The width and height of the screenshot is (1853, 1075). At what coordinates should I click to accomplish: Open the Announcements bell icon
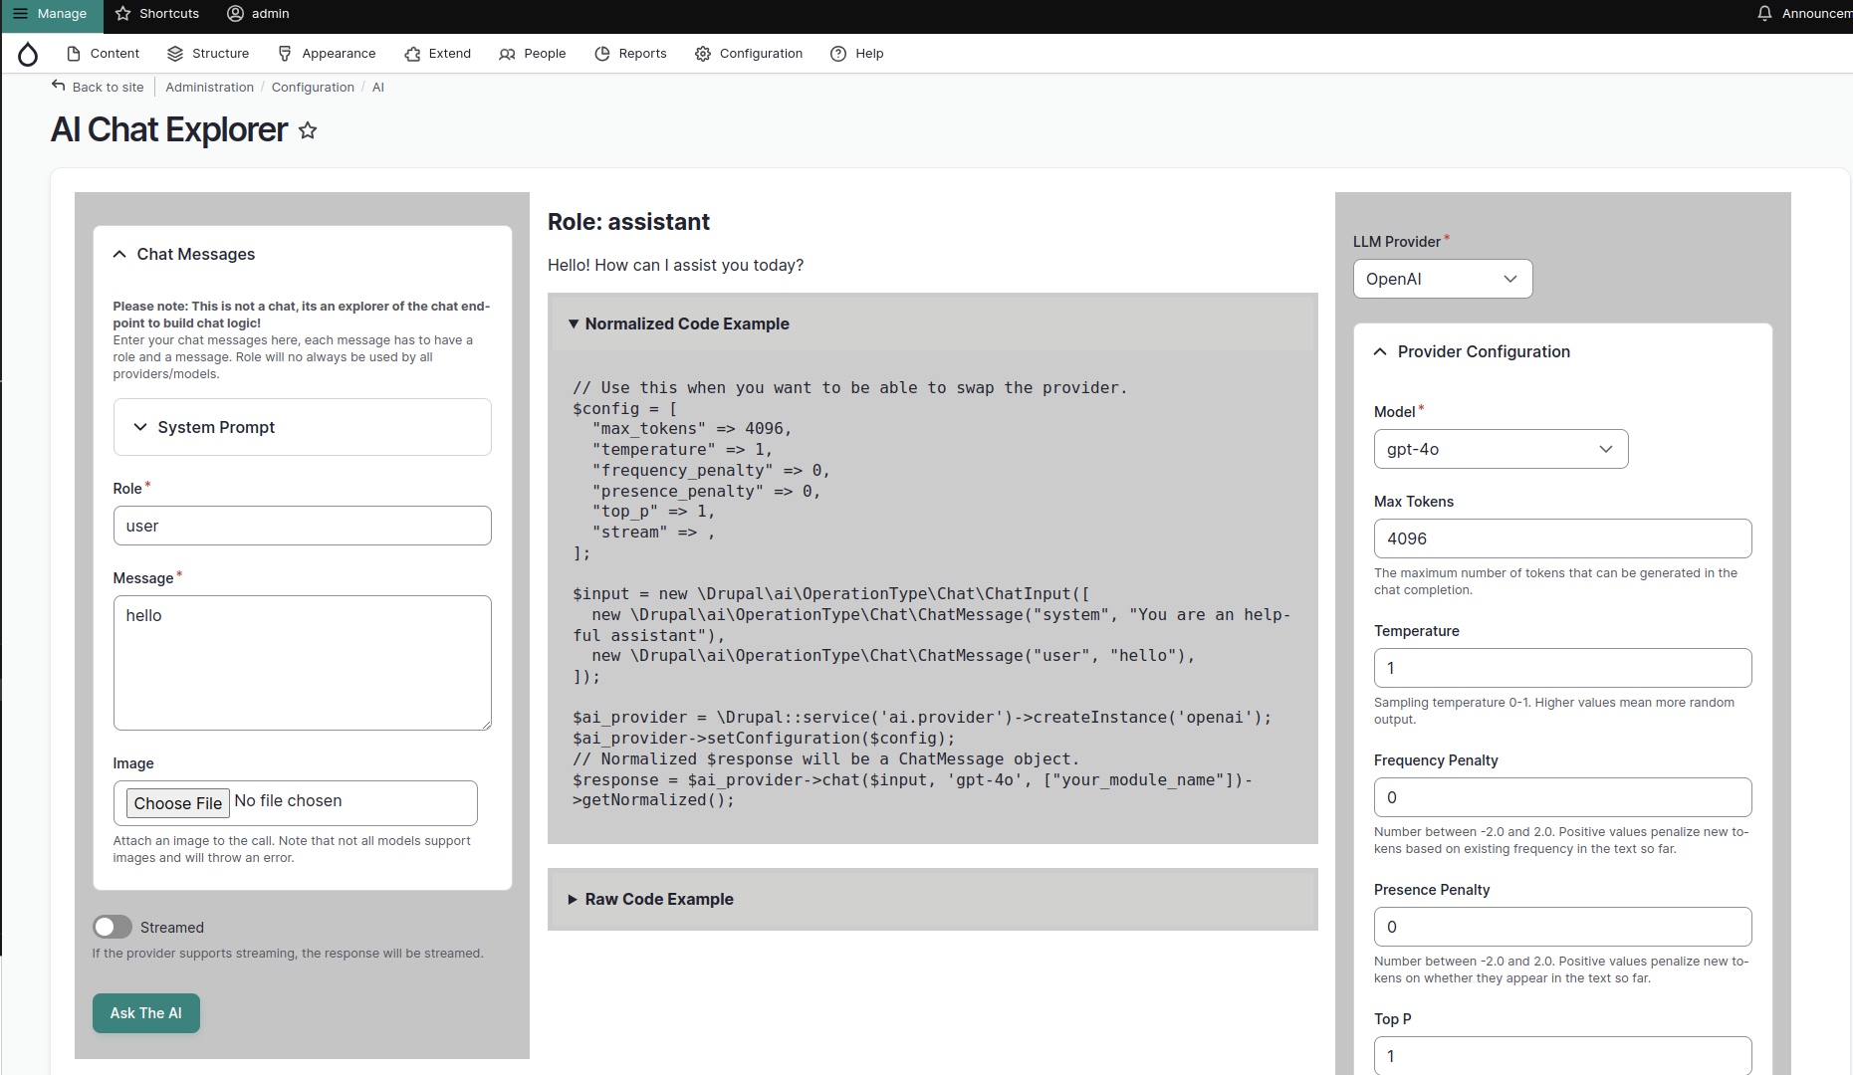[1764, 14]
